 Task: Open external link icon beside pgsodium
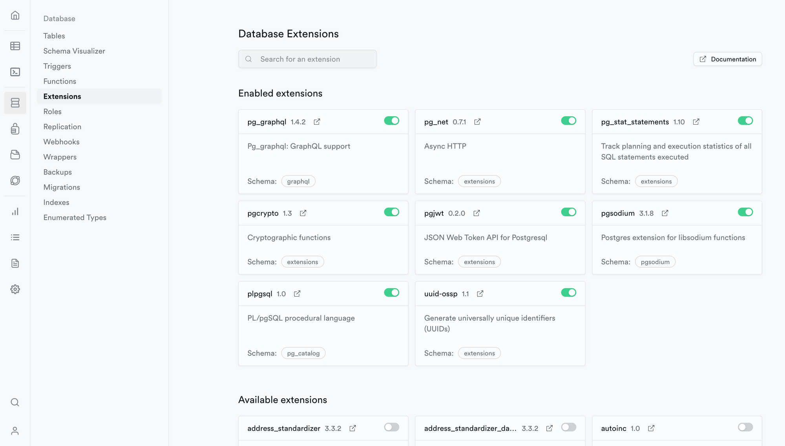(x=665, y=213)
